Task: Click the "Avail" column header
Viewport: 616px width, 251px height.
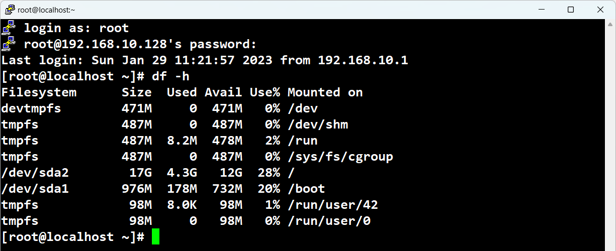Action: point(223,92)
